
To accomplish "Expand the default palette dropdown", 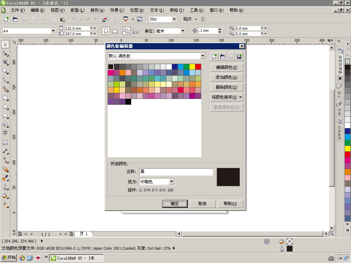I will [x=203, y=56].
